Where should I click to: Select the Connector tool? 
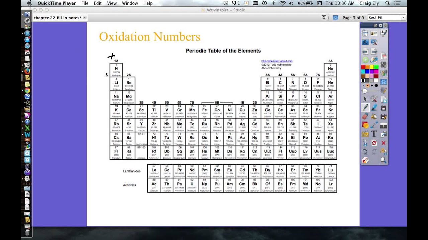374,125
